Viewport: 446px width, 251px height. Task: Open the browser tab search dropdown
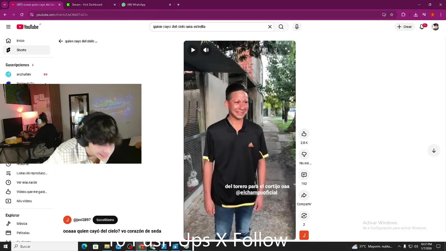(5, 5)
